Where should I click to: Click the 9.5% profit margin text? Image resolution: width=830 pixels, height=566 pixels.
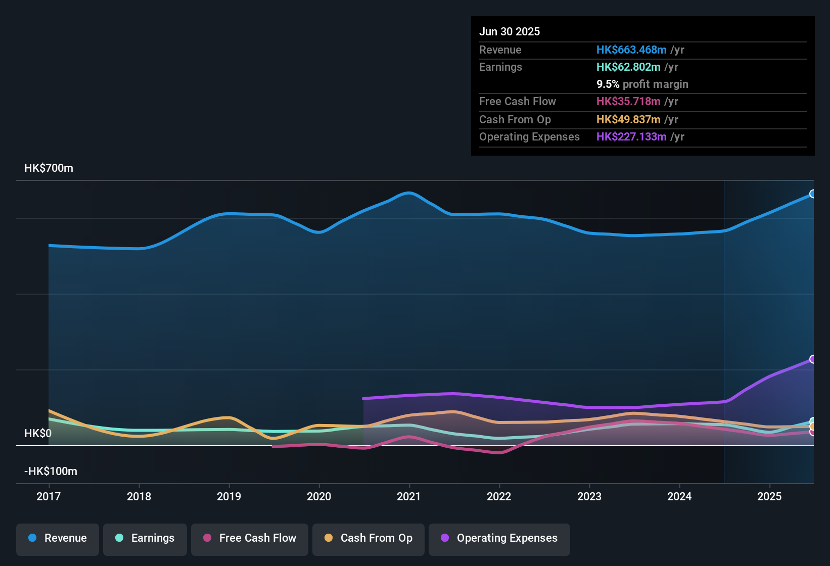click(x=642, y=84)
